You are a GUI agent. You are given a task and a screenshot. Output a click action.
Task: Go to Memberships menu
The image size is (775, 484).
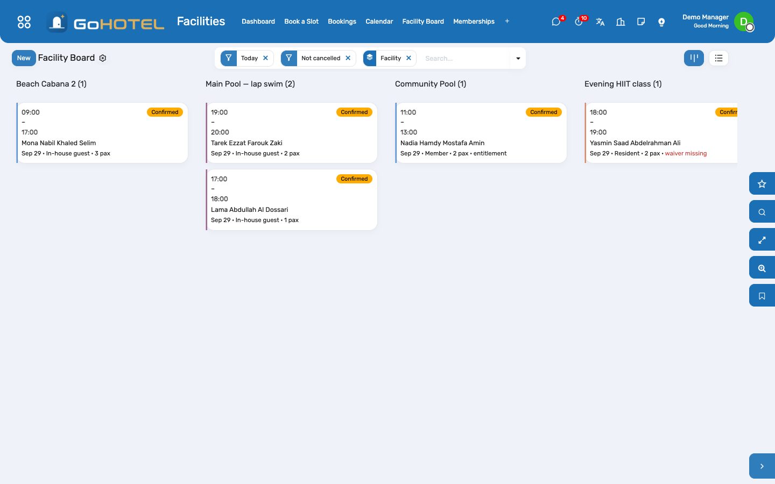[x=474, y=22]
